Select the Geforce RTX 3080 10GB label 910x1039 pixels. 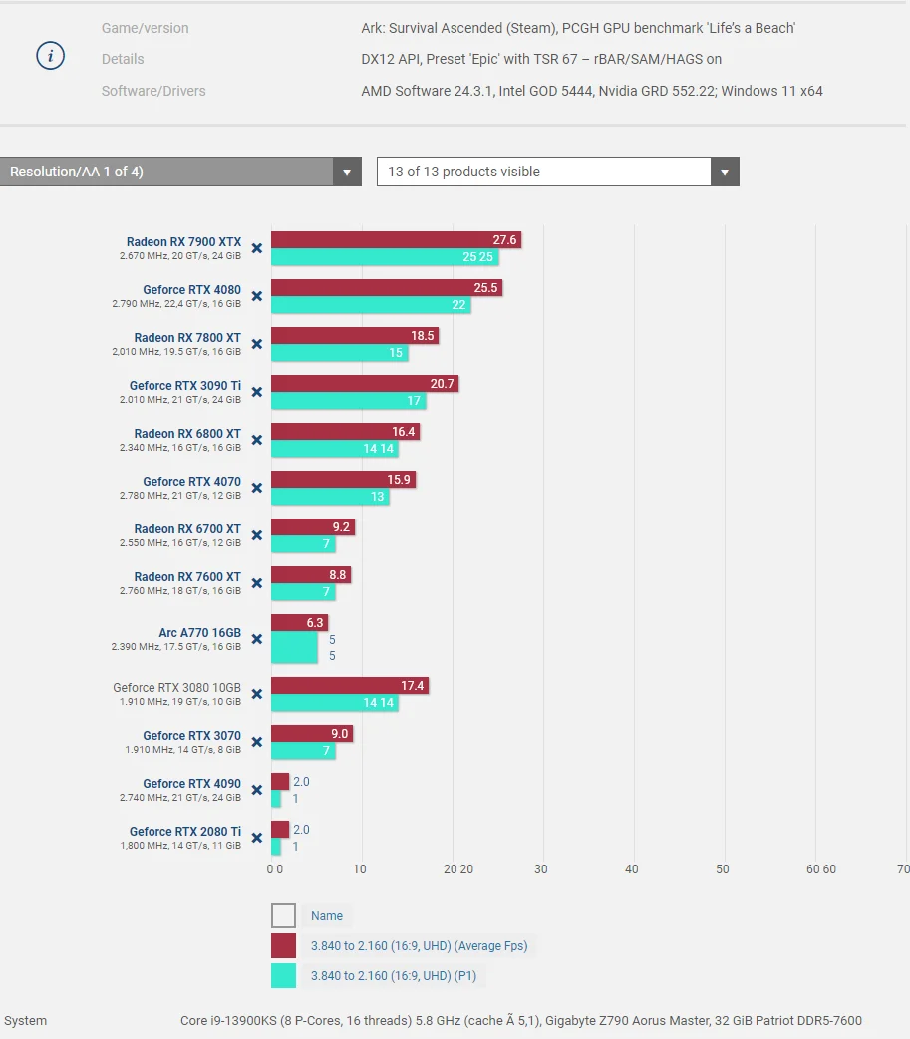tap(176, 687)
